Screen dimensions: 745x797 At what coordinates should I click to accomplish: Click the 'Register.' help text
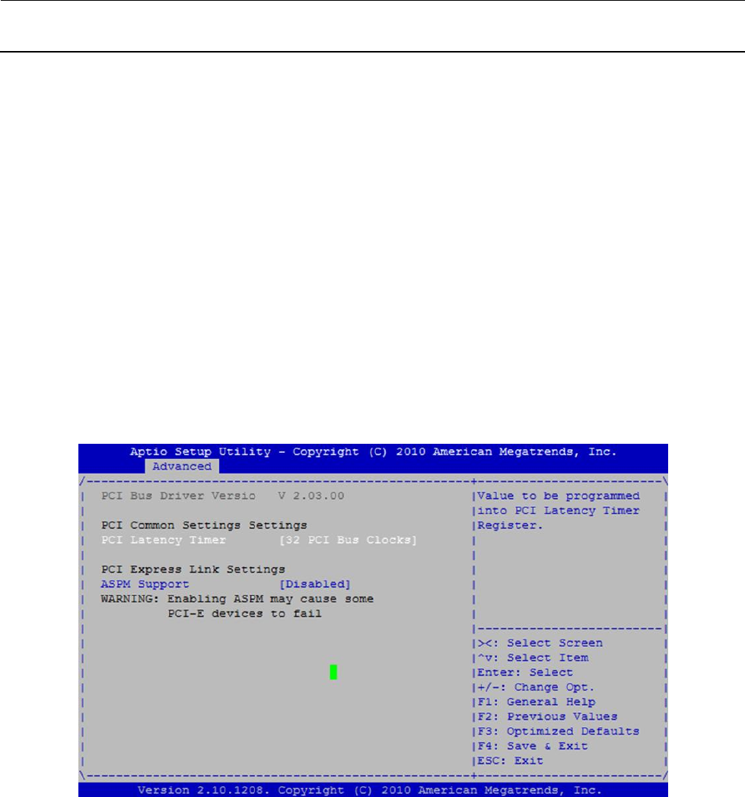[510, 525]
